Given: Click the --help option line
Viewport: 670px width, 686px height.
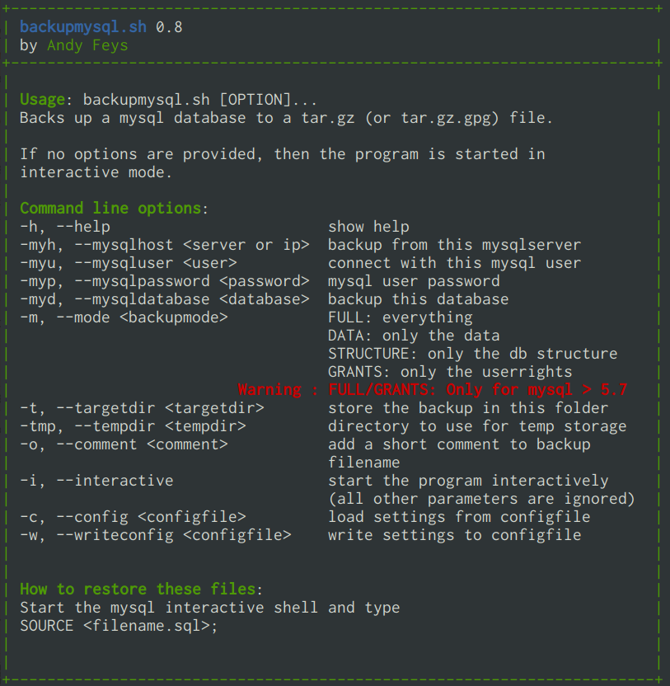Looking at the screenshot, I should (x=65, y=227).
